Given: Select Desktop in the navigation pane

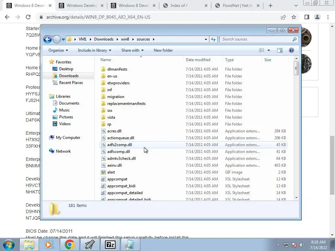Looking at the screenshot, I should [x=66, y=69].
